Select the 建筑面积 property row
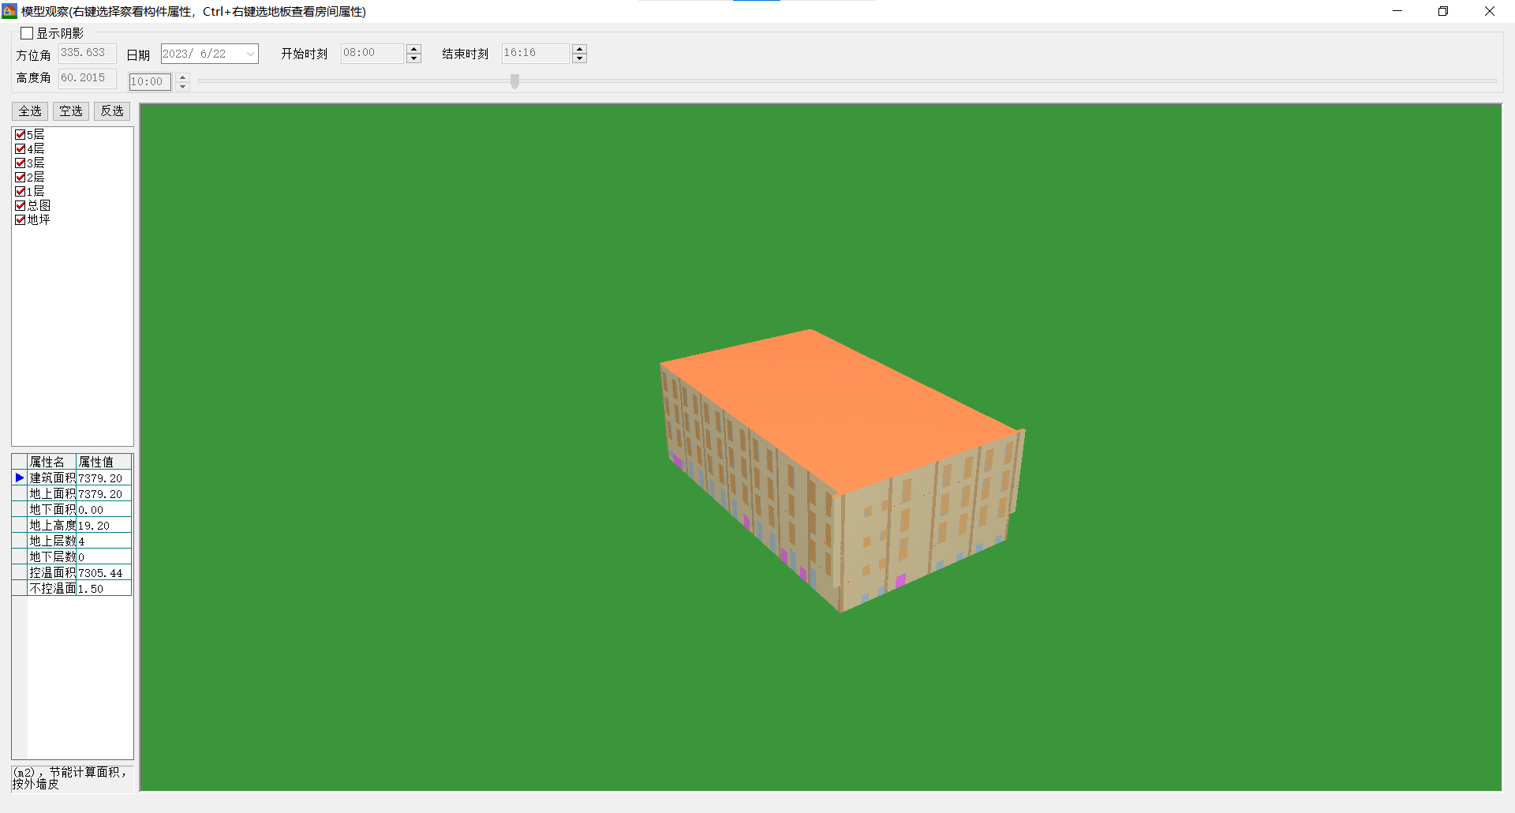This screenshot has width=1515, height=813. click(52, 478)
